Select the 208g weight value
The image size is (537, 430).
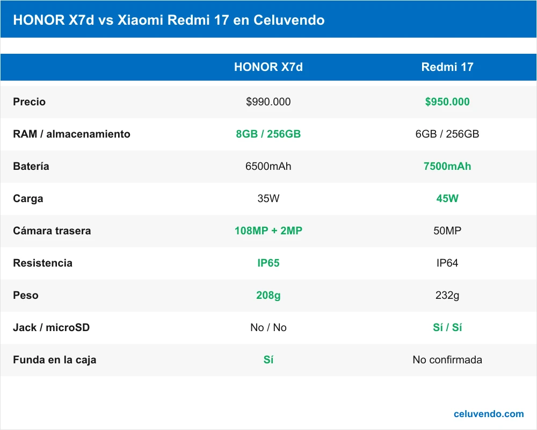click(x=268, y=295)
